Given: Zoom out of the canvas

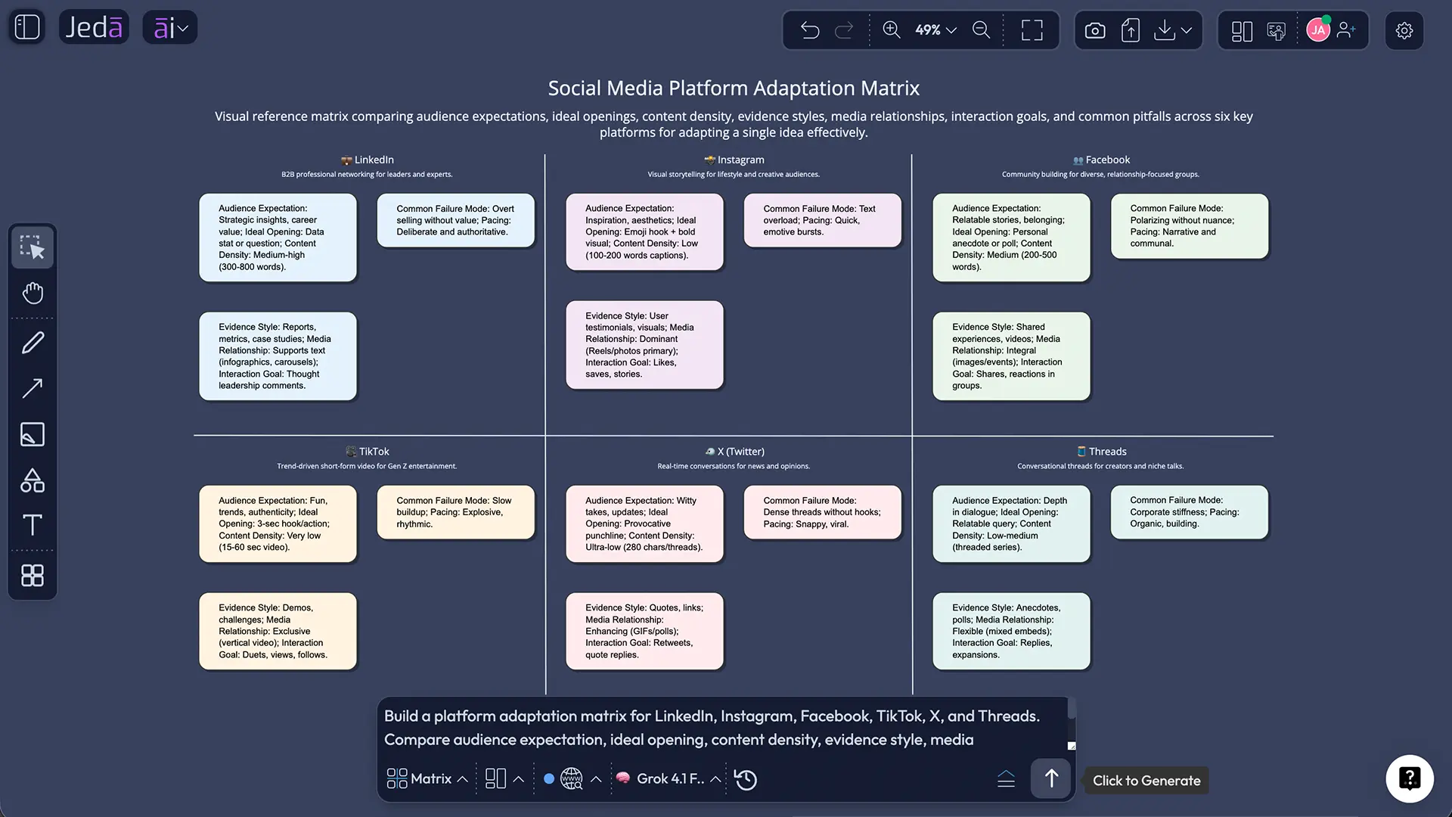Looking at the screenshot, I should pyautogui.click(x=981, y=30).
